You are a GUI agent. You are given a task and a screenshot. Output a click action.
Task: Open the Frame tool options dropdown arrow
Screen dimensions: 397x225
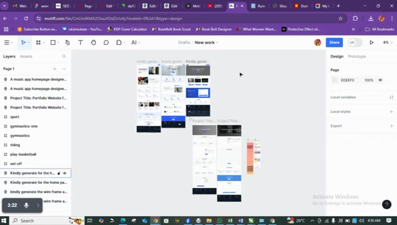pyautogui.click(x=44, y=42)
